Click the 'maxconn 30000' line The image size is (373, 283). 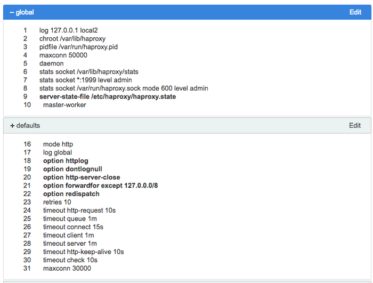(x=67, y=269)
